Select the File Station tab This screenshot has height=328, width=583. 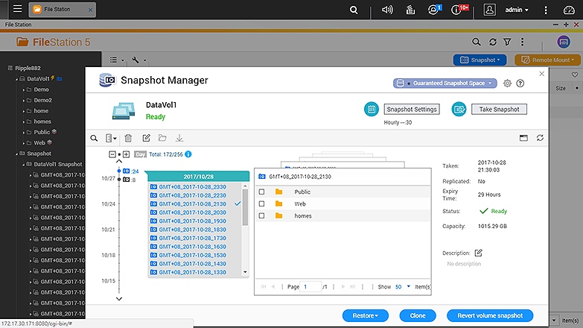pos(60,10)
